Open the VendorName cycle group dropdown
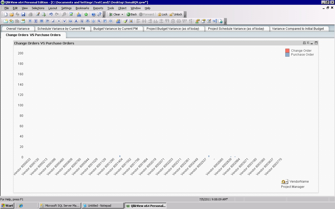The width and height of the screenshot is (335, 209). click(287, 182)
